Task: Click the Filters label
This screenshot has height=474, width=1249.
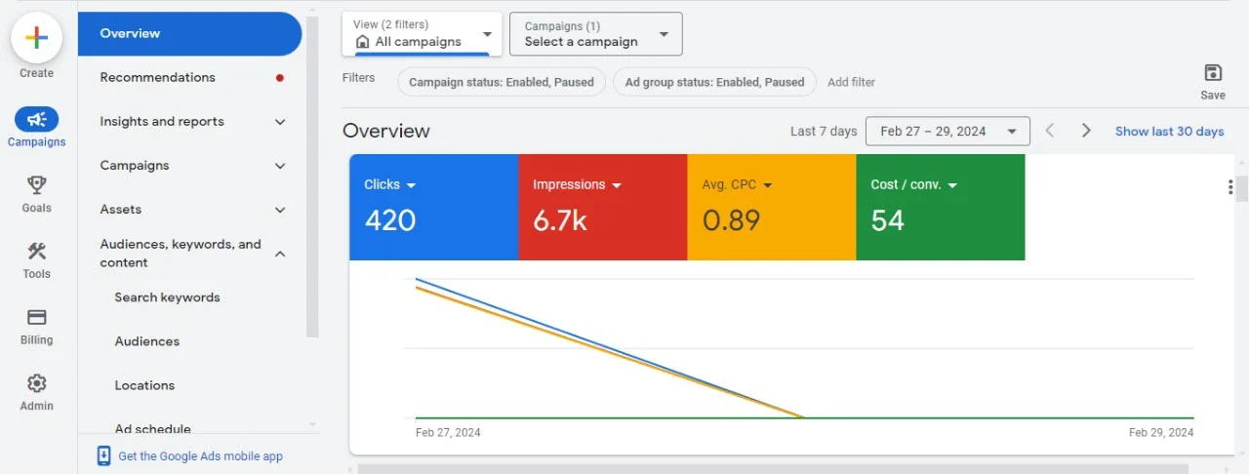Action: (358, 78)
